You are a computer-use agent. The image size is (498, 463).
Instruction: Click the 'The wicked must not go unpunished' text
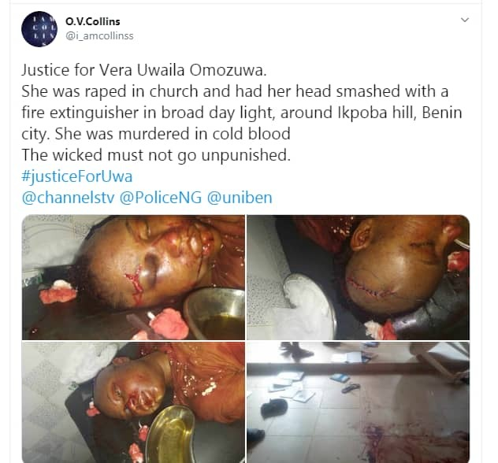pyautogui.click(x=156, y=155)
